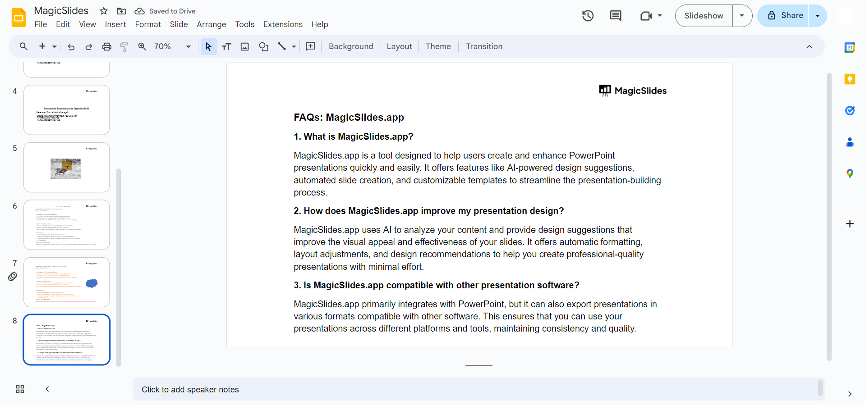Click to add speaker notes
865x405 pixels.
coord(479,389)
